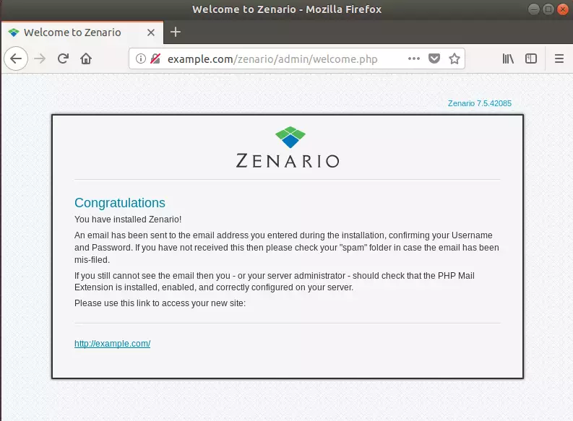573x421 pixels.
Task: Close the Welcome to Zenario tab
Action: 151,32
